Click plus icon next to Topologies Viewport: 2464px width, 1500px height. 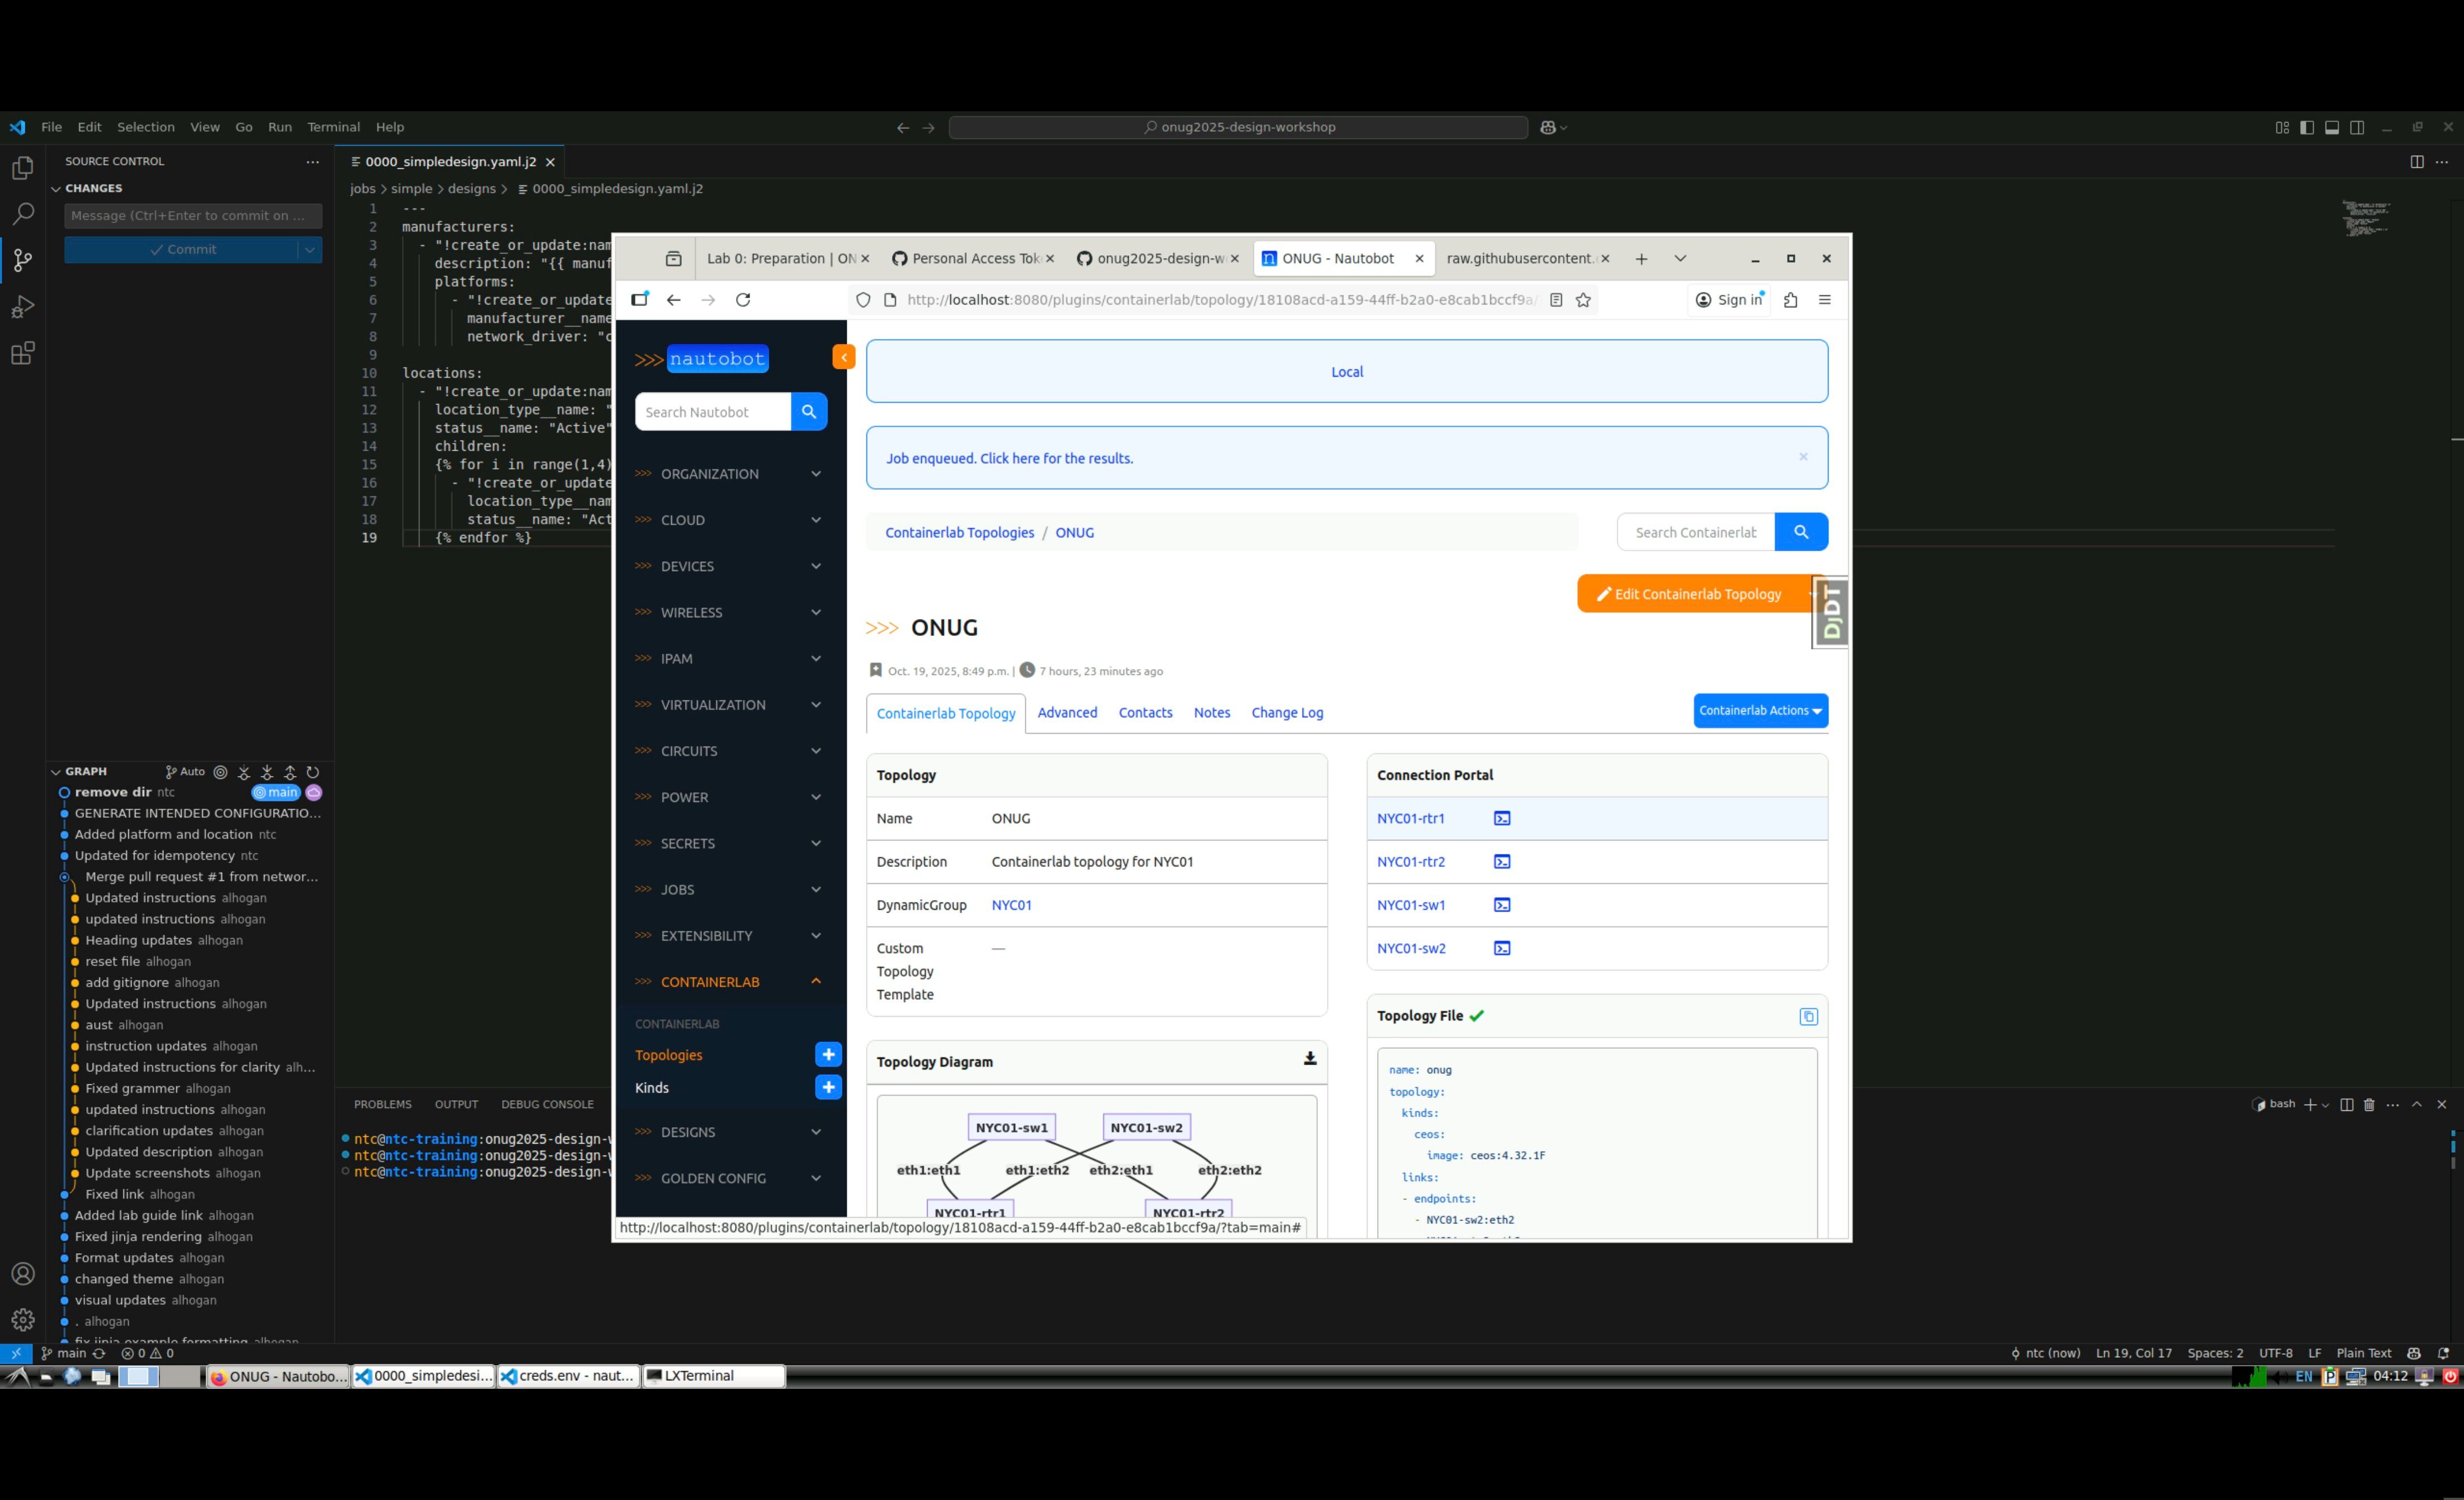click(x=828, y=1054)
